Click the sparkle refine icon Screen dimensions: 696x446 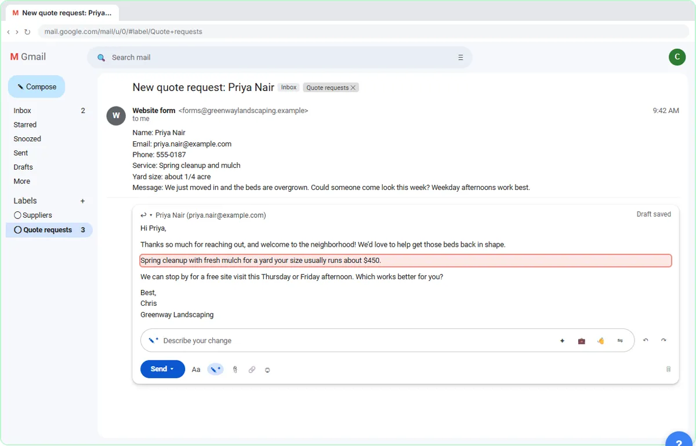click(x=562, y=341)
